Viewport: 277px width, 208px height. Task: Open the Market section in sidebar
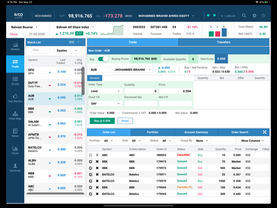click(15, 47)
